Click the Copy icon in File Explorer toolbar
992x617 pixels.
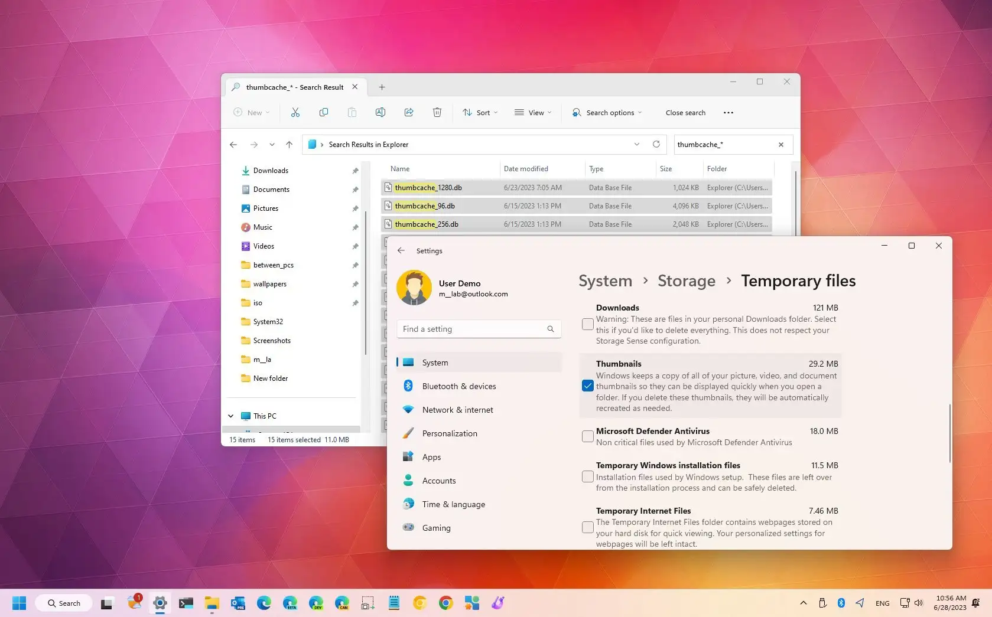pyautogui.click(x=324, y=112)
